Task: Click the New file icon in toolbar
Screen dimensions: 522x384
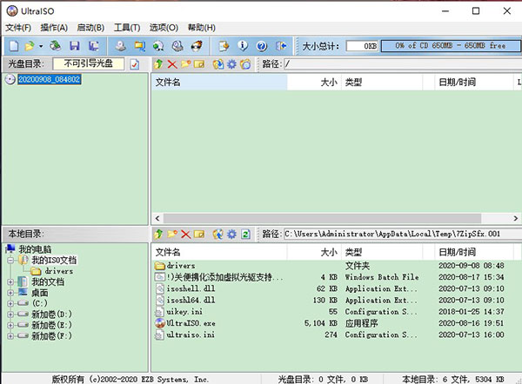Action: pos(13,45)
